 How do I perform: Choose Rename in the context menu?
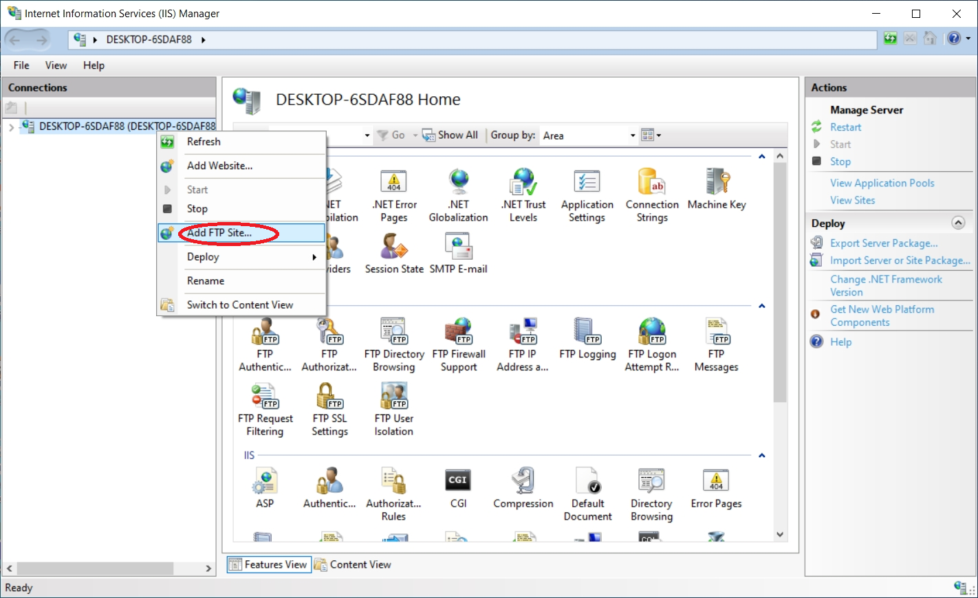click(241, 281)
